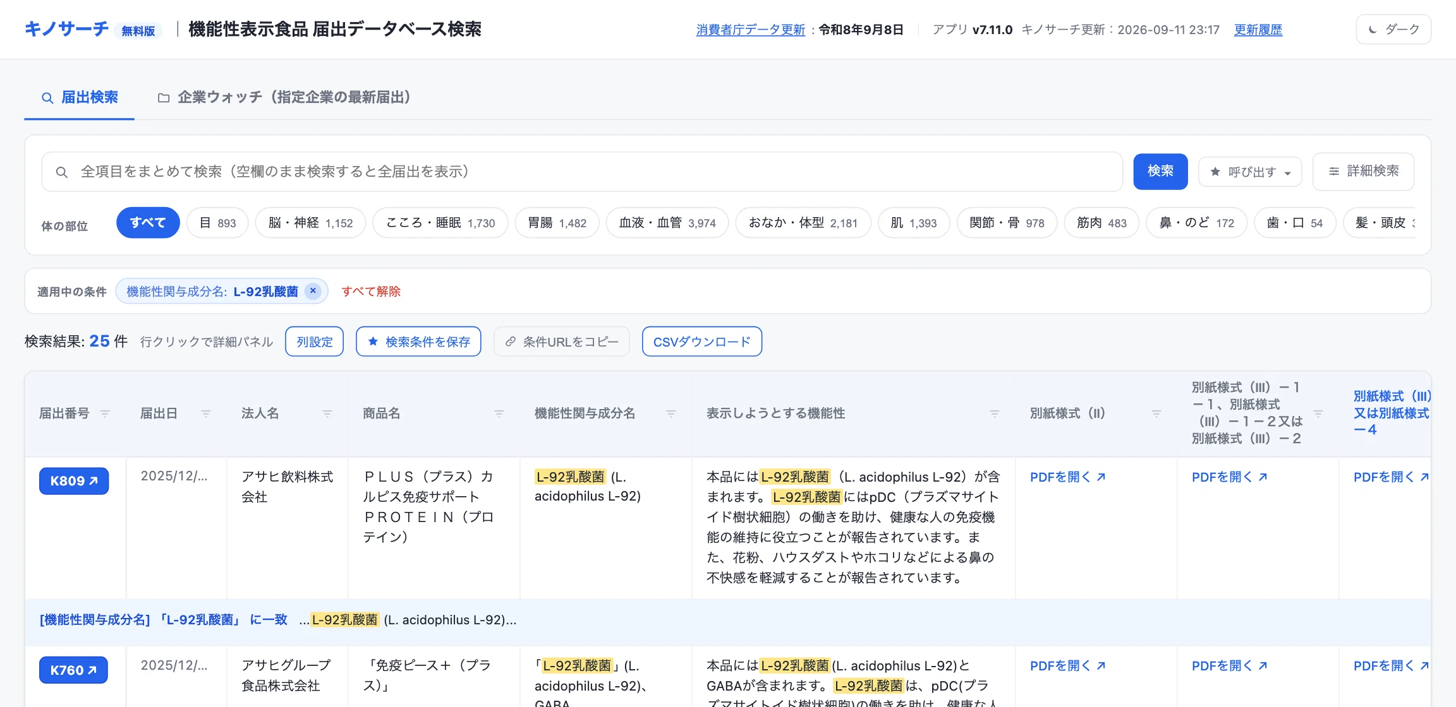Viewport: 1456px width, 707px height.
Task: Click filter icon in 届出番号 column header
Action: coord(105,413)
